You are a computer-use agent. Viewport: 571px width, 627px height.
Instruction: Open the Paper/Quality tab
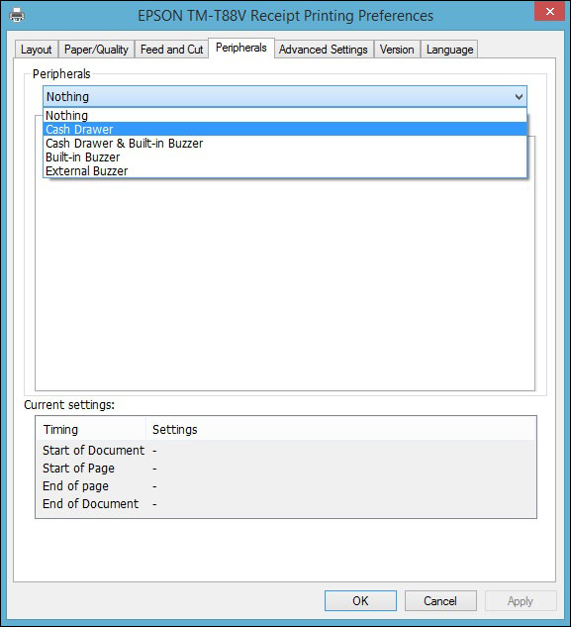tap(96, 50)
